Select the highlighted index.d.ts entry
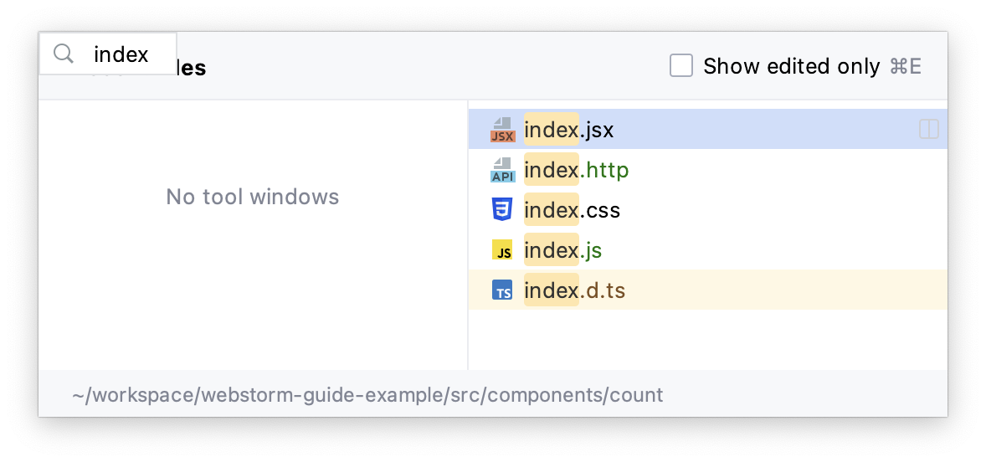 (x=574, y=290)
